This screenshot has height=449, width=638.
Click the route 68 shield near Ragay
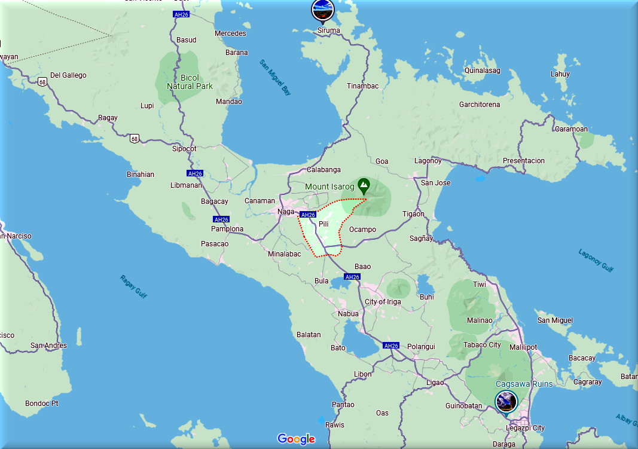click(135, 139)
